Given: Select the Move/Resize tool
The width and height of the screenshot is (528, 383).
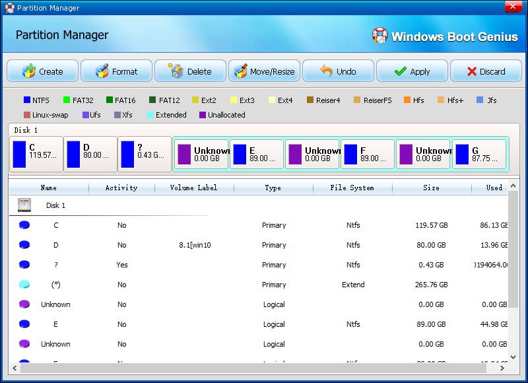Looking at the screenshot, I should coord(265,71).
